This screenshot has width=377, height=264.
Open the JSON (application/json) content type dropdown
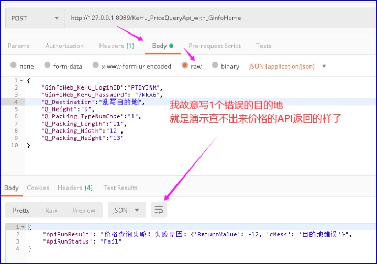coord(287,66)
